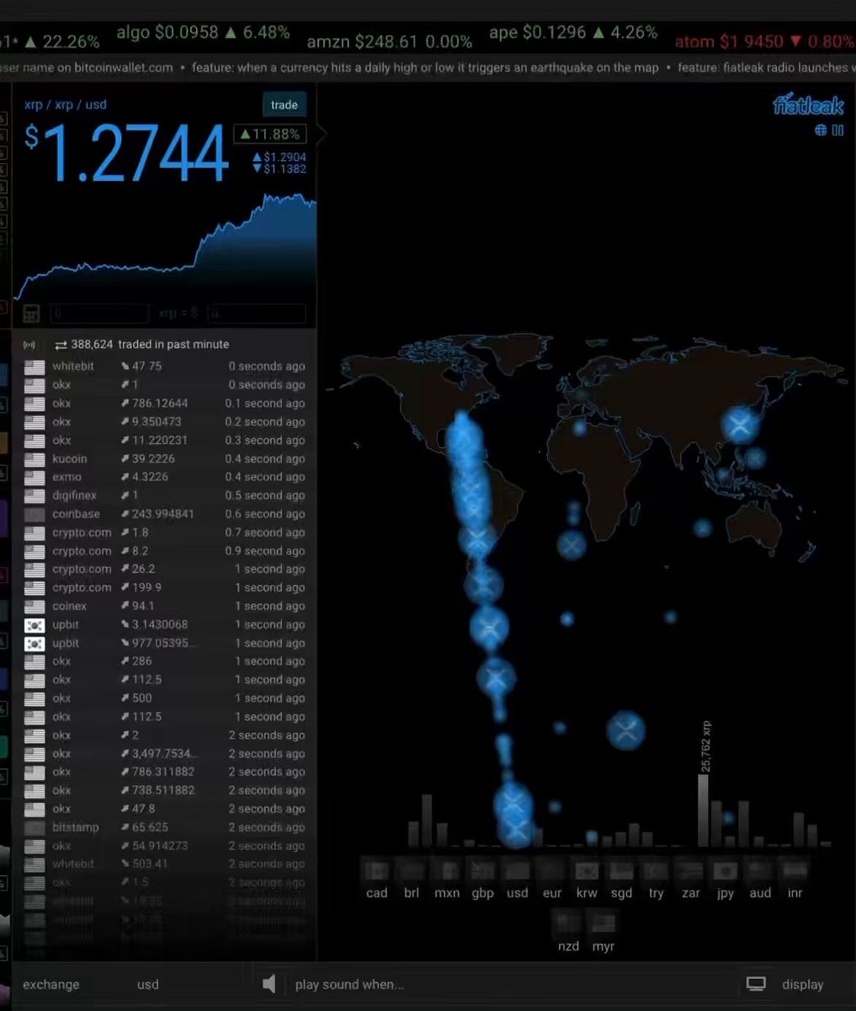Click the XRP price history chart
856x1011 pixels.
(165, 248)
